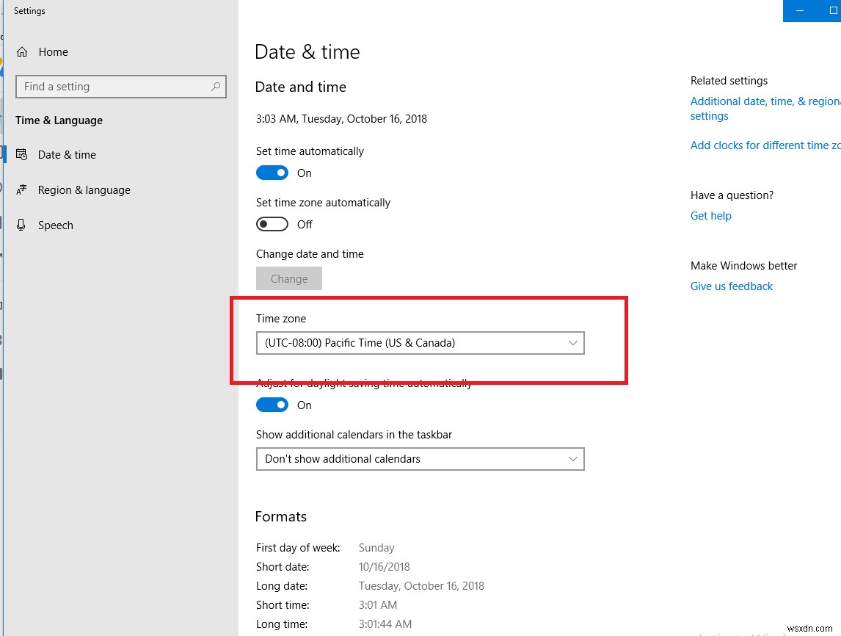Click the Speech microphone icon
This screenshot has height=636, width=841.
[x=23, y=225]
